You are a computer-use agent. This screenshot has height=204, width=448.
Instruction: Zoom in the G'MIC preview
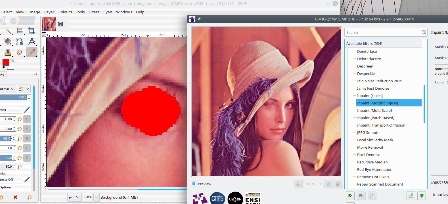[328, 184]
